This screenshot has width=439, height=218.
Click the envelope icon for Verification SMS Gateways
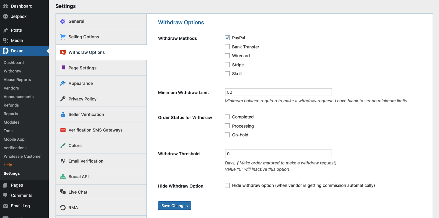click(63, 130)
